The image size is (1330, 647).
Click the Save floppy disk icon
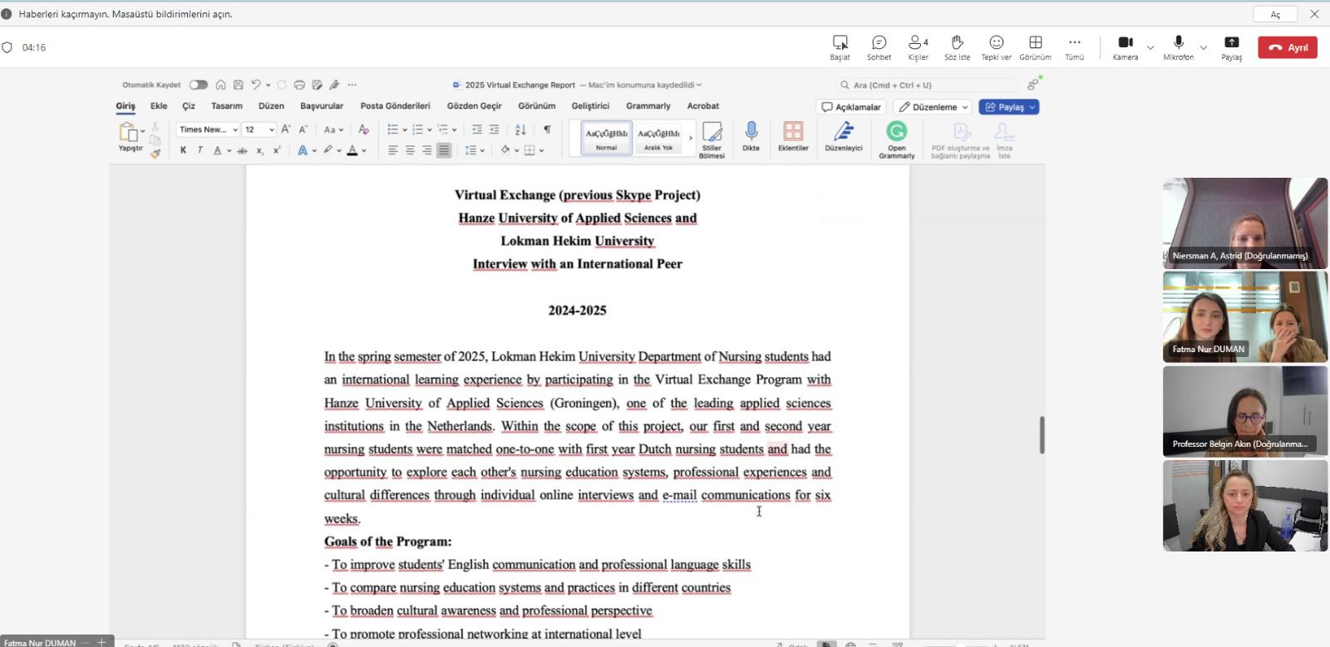pos(238,85)
